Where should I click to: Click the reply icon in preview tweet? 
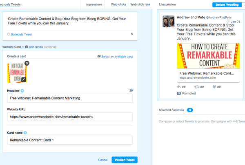coord(179,87)
